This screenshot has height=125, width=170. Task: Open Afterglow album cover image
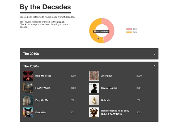pos(94,76)
